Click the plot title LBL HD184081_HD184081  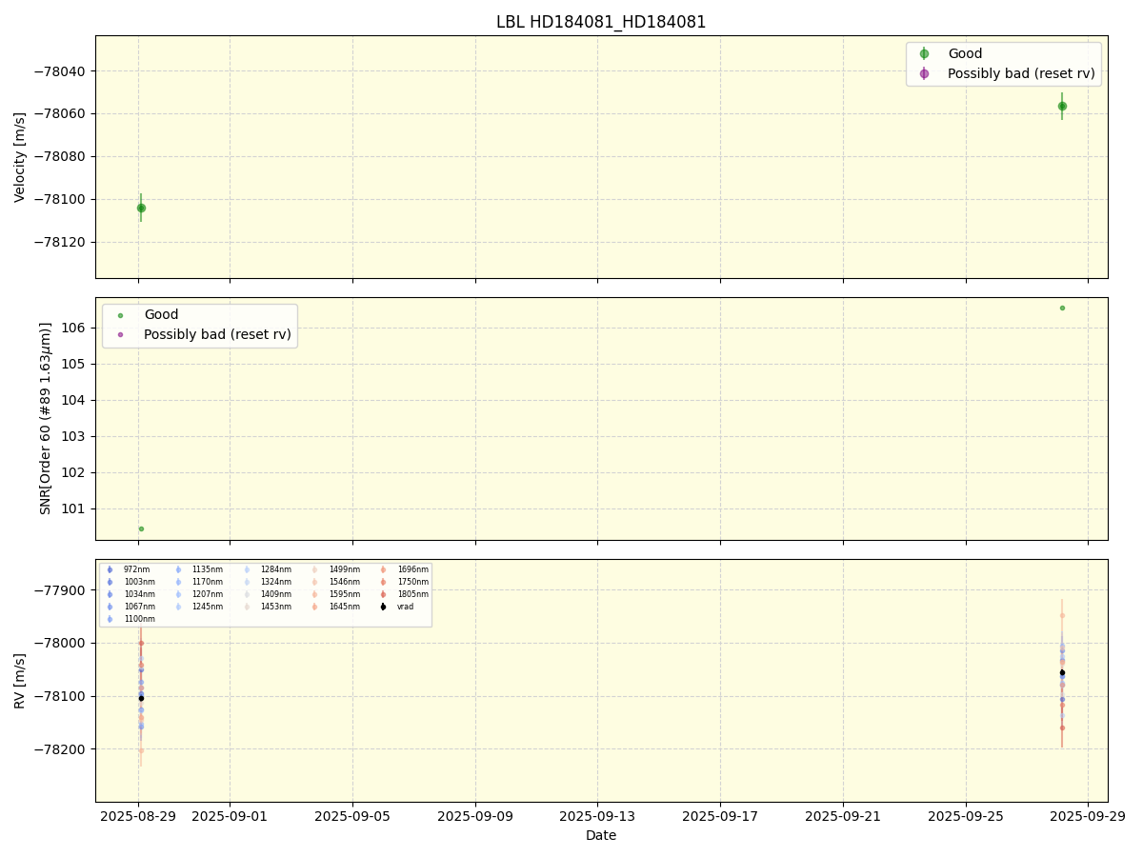click(x=601, y=22)
